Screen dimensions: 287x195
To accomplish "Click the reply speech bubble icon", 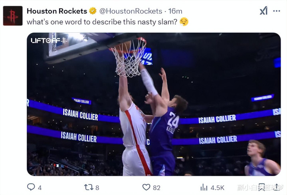I will tap(31, 187).
